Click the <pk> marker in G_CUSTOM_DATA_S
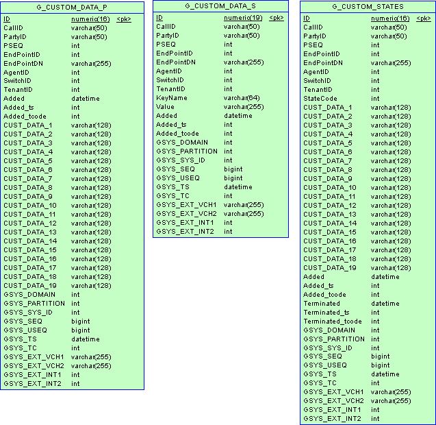 point(277,18)
